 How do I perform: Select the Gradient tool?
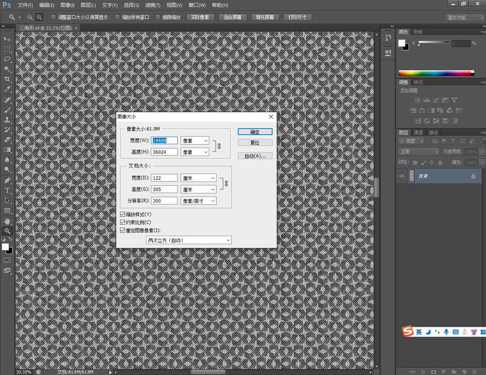(x=7, y=150)
